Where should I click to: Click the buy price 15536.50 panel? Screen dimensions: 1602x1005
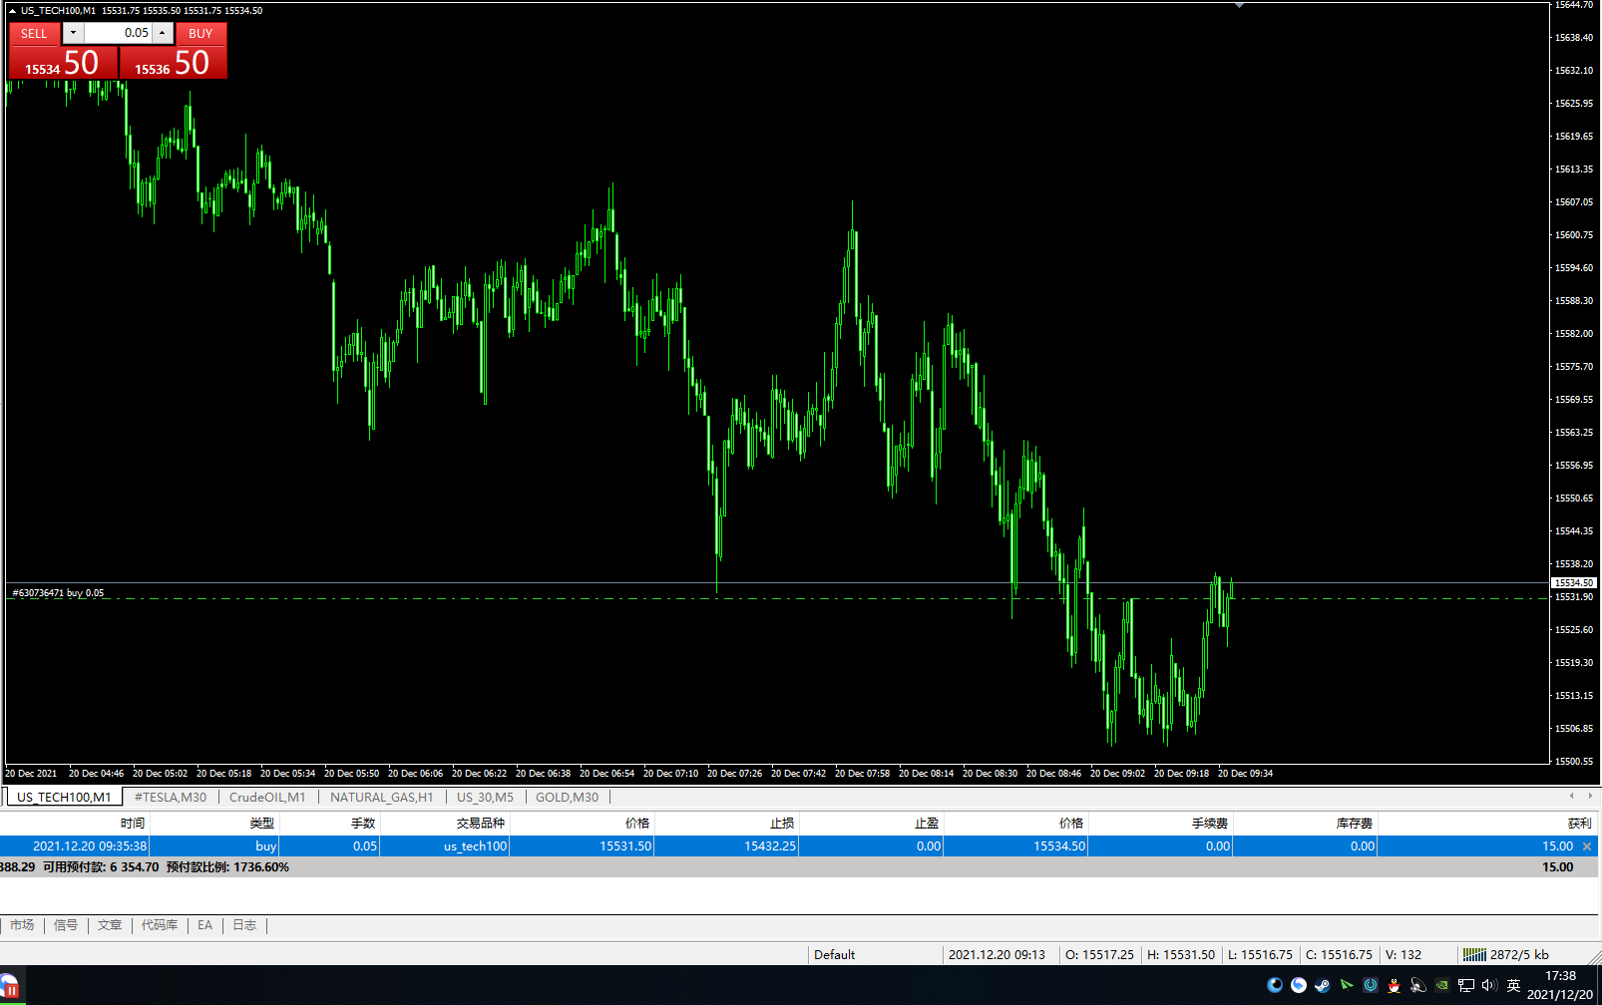174,62
